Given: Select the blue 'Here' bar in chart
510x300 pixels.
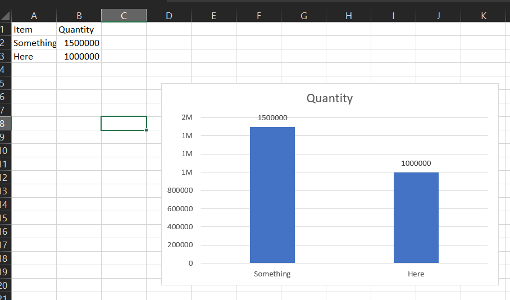Looking at the screenshot, I should tap(416, 217).
